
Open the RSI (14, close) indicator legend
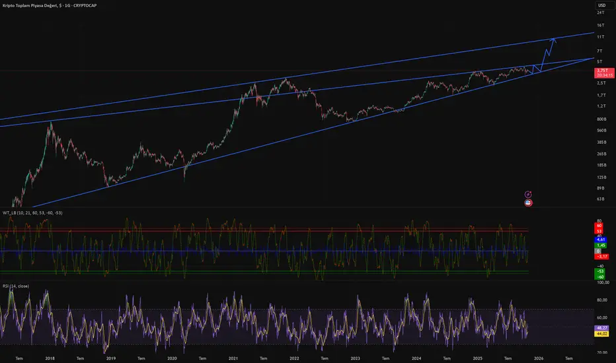point(17,288)
